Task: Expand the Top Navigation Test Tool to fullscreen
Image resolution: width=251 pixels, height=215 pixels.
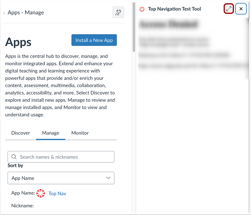Action: (229, 9)
